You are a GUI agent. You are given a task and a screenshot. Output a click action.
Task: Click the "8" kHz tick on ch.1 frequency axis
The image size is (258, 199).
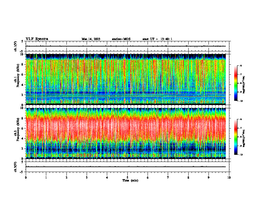click(23, 64)
